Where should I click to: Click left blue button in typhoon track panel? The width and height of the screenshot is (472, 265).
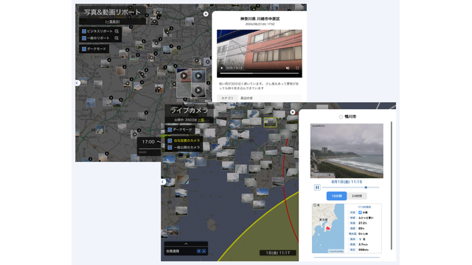point(198,251)
